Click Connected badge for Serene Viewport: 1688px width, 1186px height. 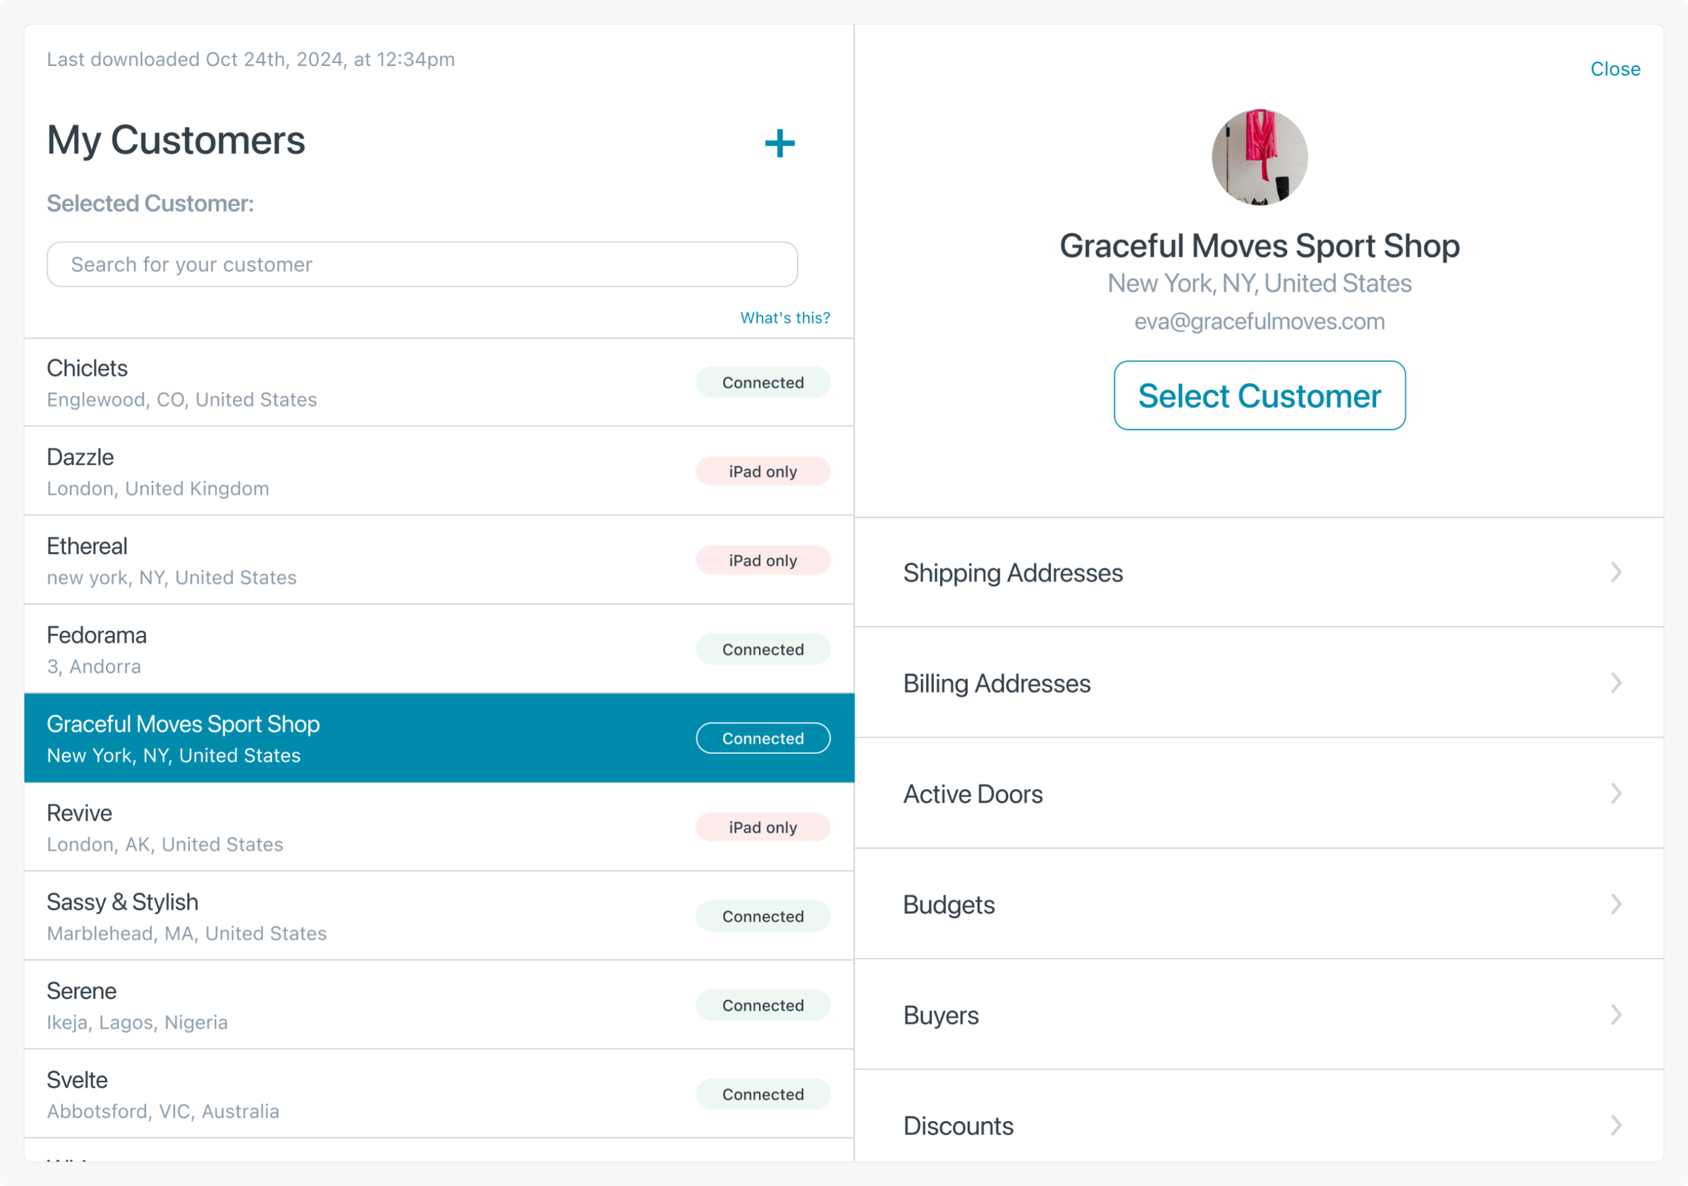(762, 1005)
